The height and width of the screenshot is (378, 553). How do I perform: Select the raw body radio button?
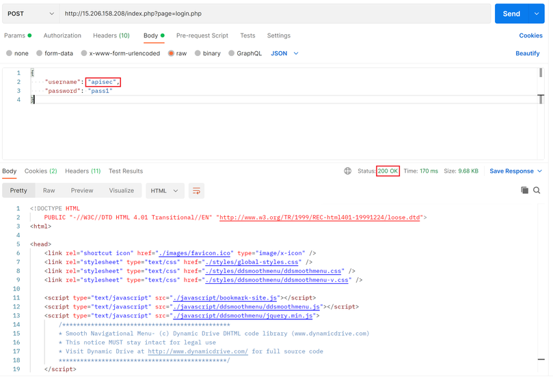tap(171, 53)
